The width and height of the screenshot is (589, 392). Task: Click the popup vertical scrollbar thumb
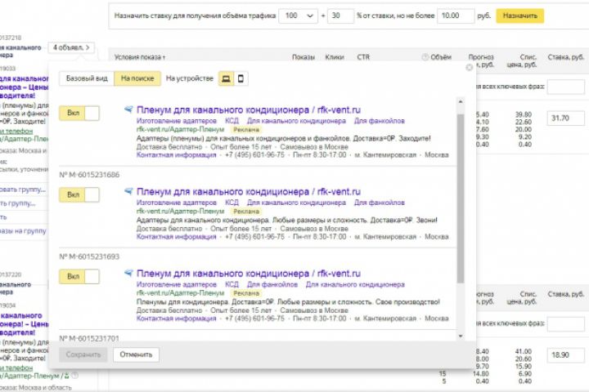coord(461,198)
